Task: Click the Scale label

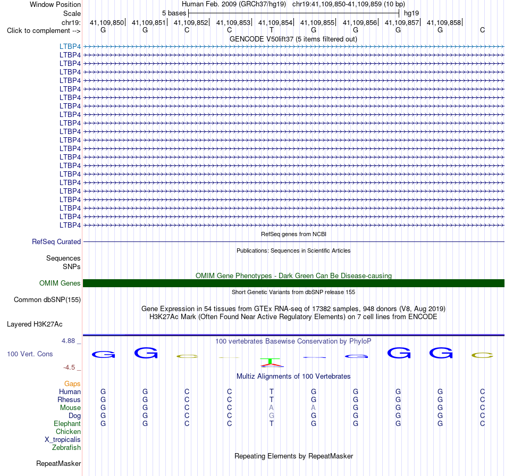Action: [x=72, y=13]
